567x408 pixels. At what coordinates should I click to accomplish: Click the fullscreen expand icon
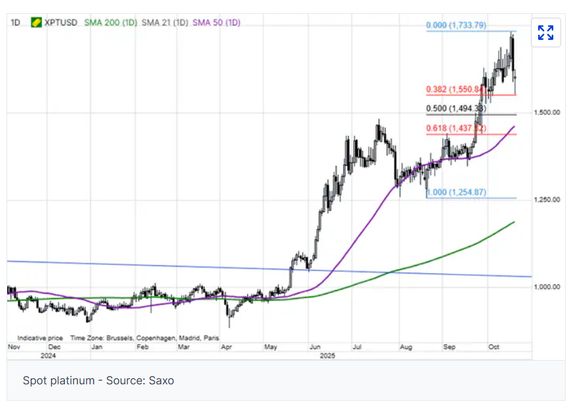click(x=545, y=32)
